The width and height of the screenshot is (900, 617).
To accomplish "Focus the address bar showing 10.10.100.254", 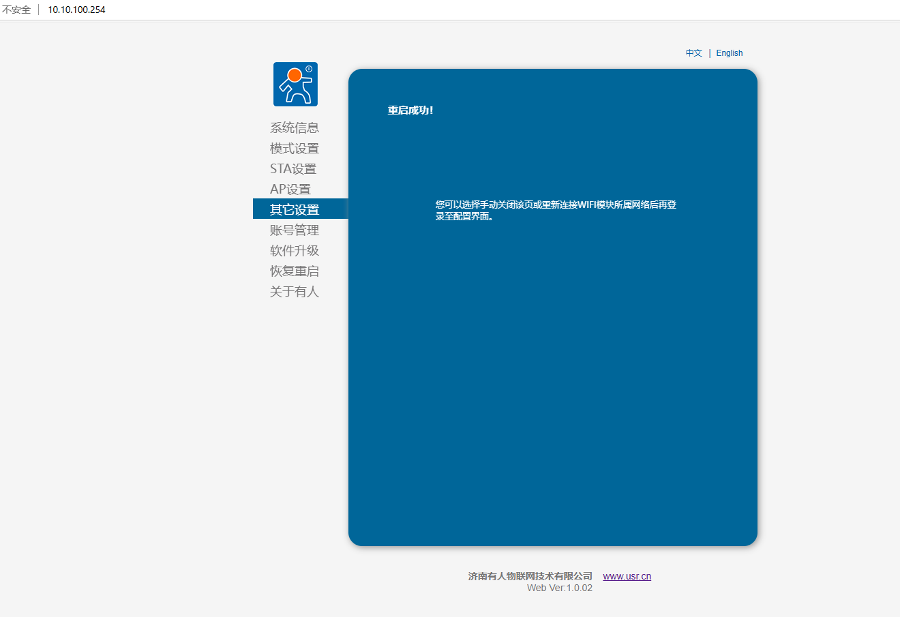I will tap(76, 10).
